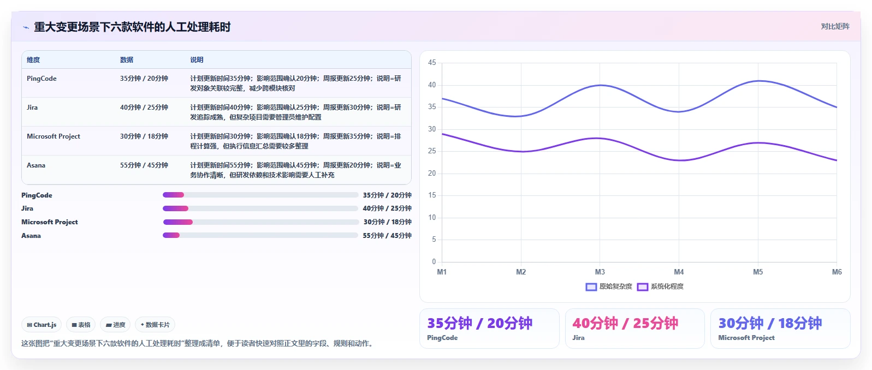Click the Asana progress bar
The width and height of the screenshot is (872, 370).
(260, 235)
